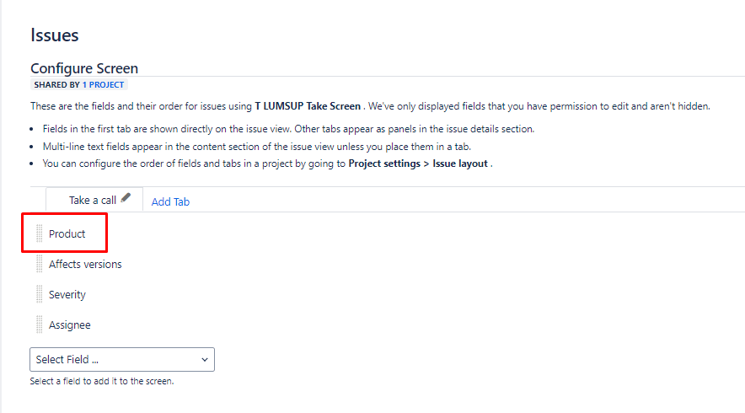Click the drag handle beside Severity

(40, 294)
